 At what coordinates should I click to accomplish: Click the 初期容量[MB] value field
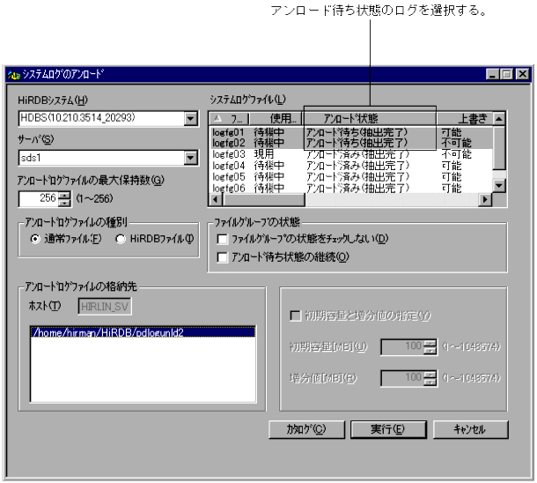401,347
